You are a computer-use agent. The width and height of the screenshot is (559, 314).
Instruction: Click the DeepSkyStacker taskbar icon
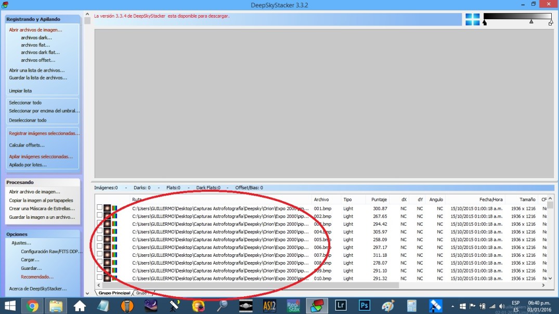[x=317, y=305]
